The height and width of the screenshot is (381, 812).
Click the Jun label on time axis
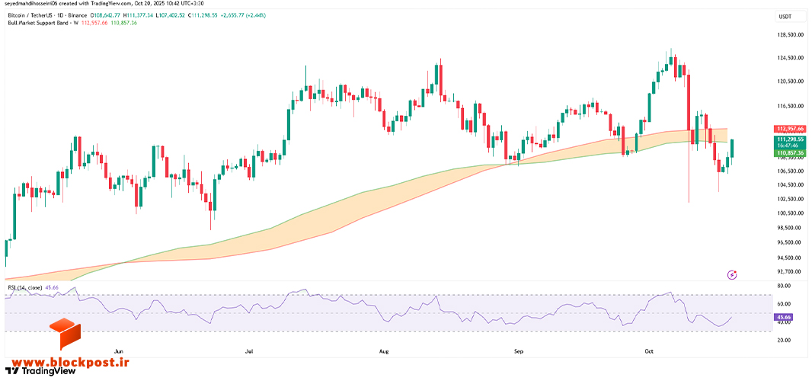point(119,351)
